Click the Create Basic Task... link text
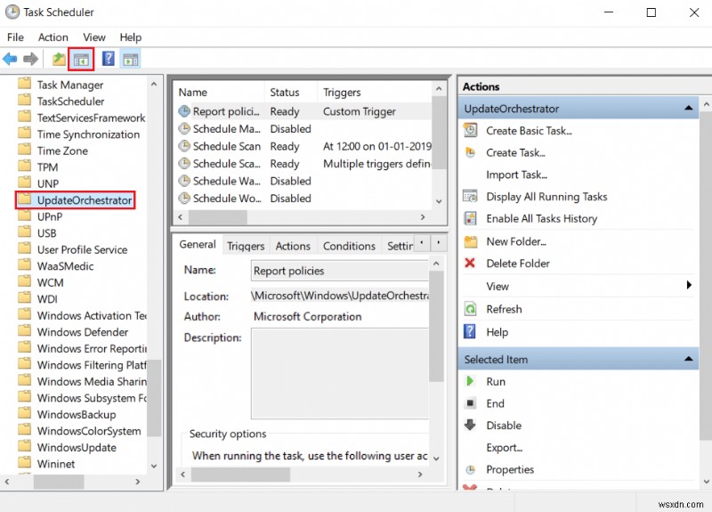This screenshot has height=512, width=712. point(529,131)
